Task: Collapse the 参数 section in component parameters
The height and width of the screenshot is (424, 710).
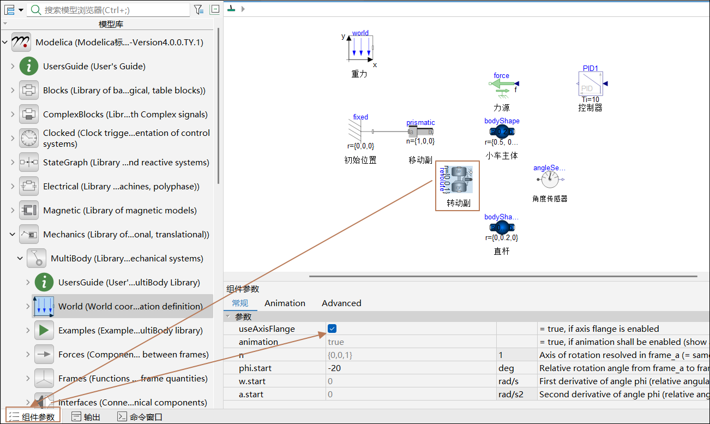Action: click(228, 316)
